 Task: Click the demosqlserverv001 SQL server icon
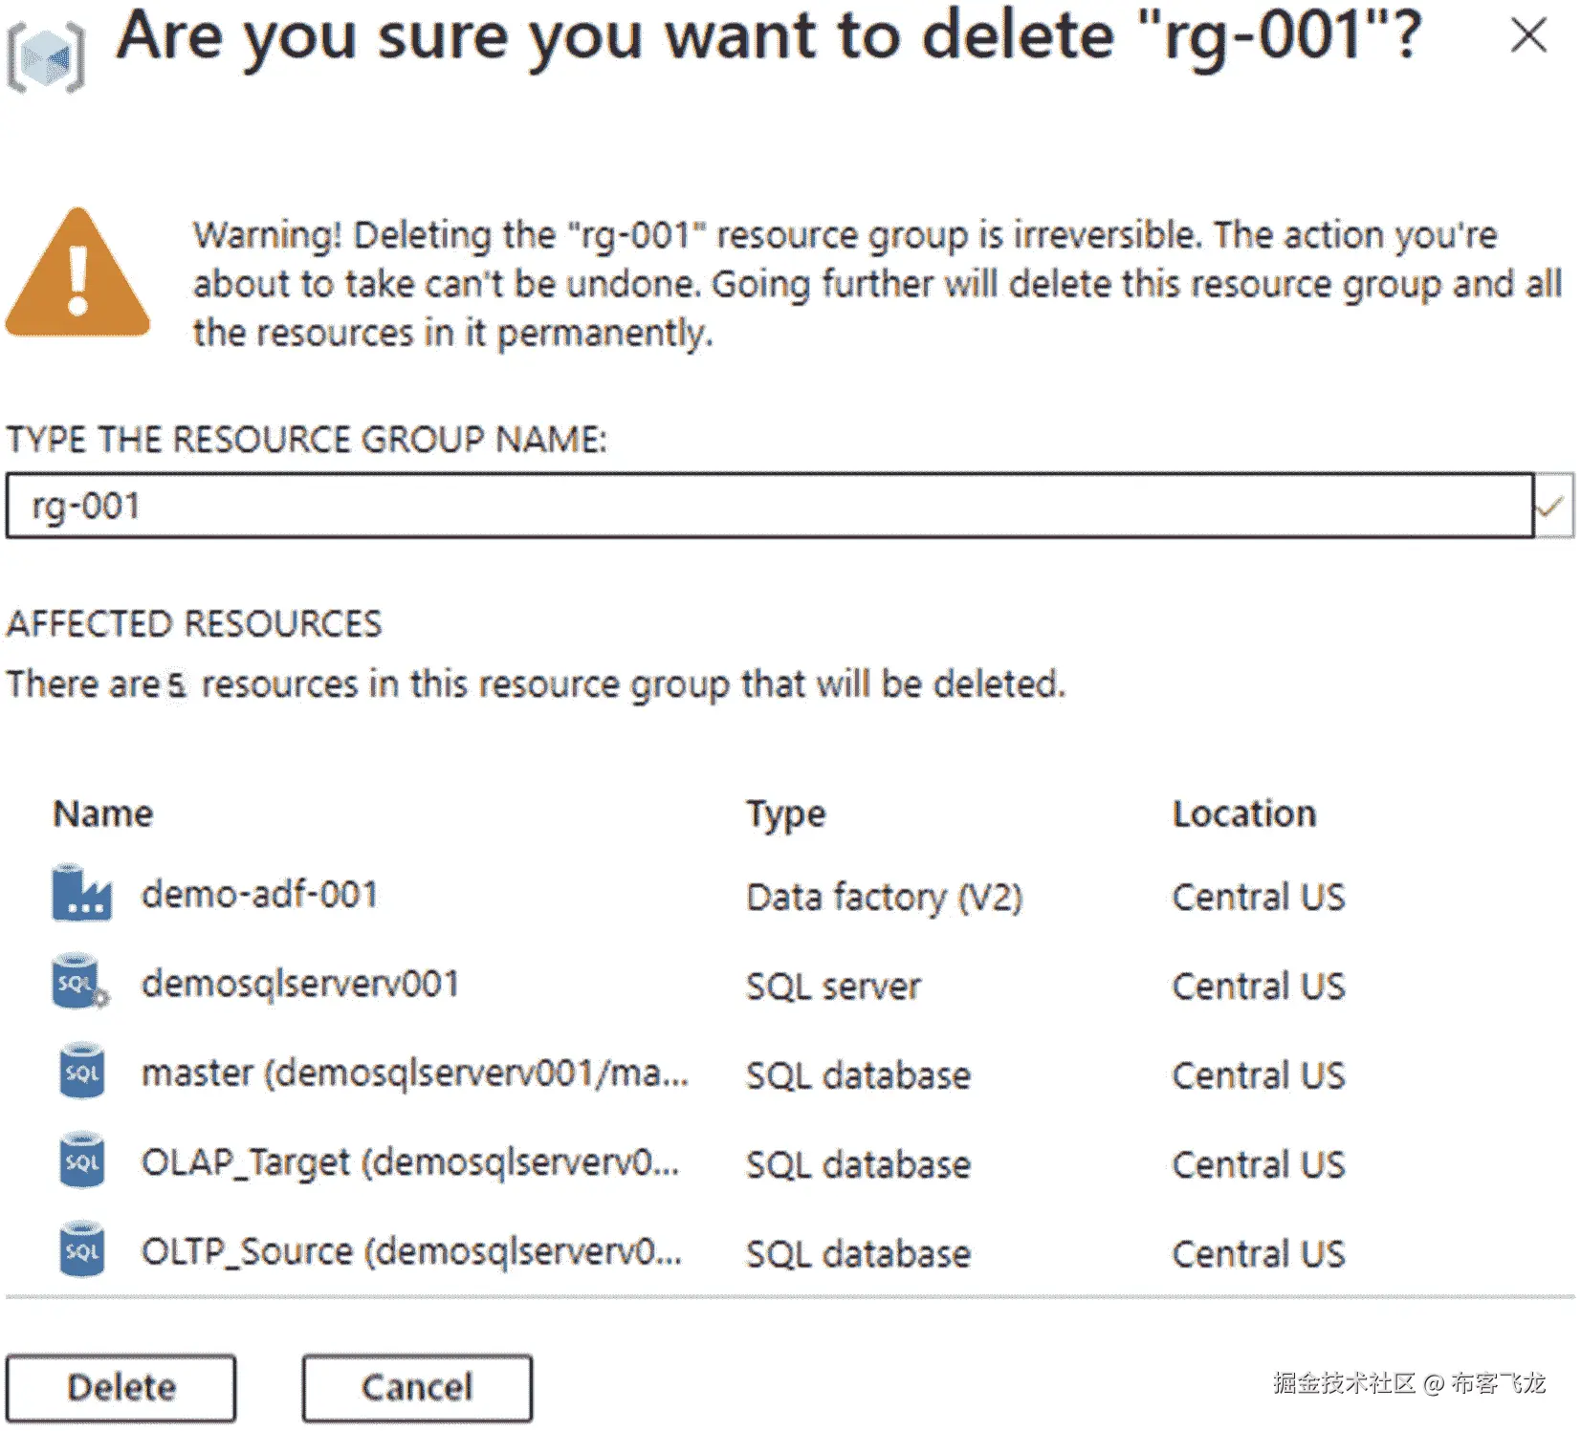(x=80, y=983)
